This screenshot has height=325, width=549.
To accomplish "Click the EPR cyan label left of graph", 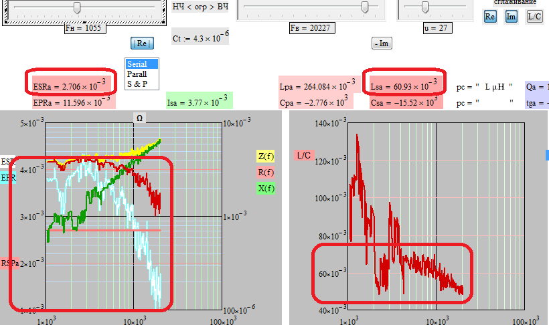I will 8,178.
